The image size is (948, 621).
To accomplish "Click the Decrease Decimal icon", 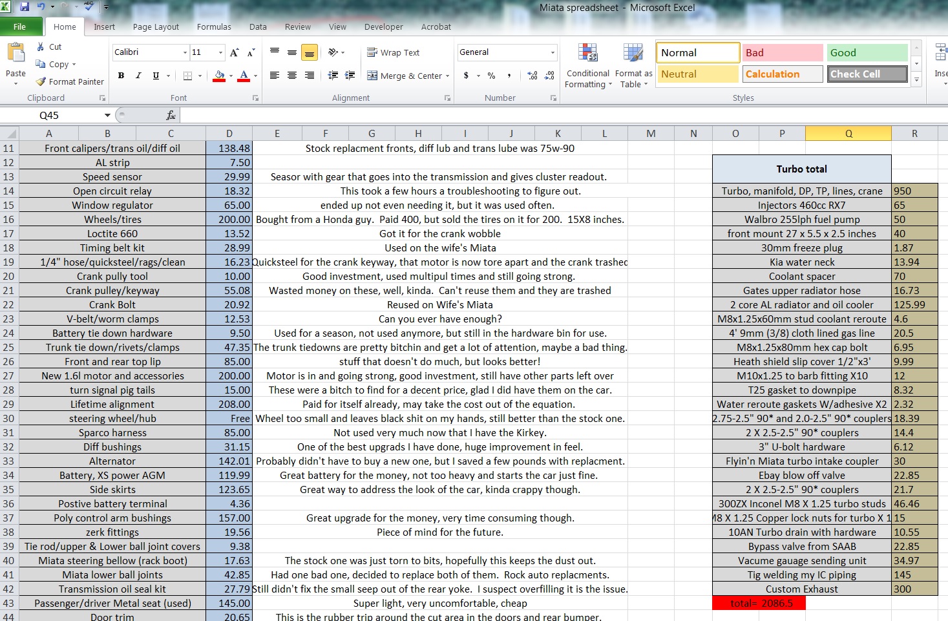I will point(549,76).
